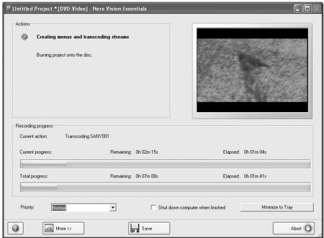The image size is (324, 238).
Task: Select current elapsed time '0h 01m 04s'
Action: tap(255, 152)
